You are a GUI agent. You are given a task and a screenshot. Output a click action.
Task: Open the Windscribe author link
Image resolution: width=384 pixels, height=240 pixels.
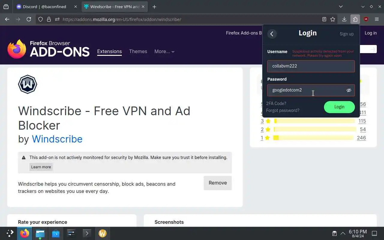(x=57, y=139)
